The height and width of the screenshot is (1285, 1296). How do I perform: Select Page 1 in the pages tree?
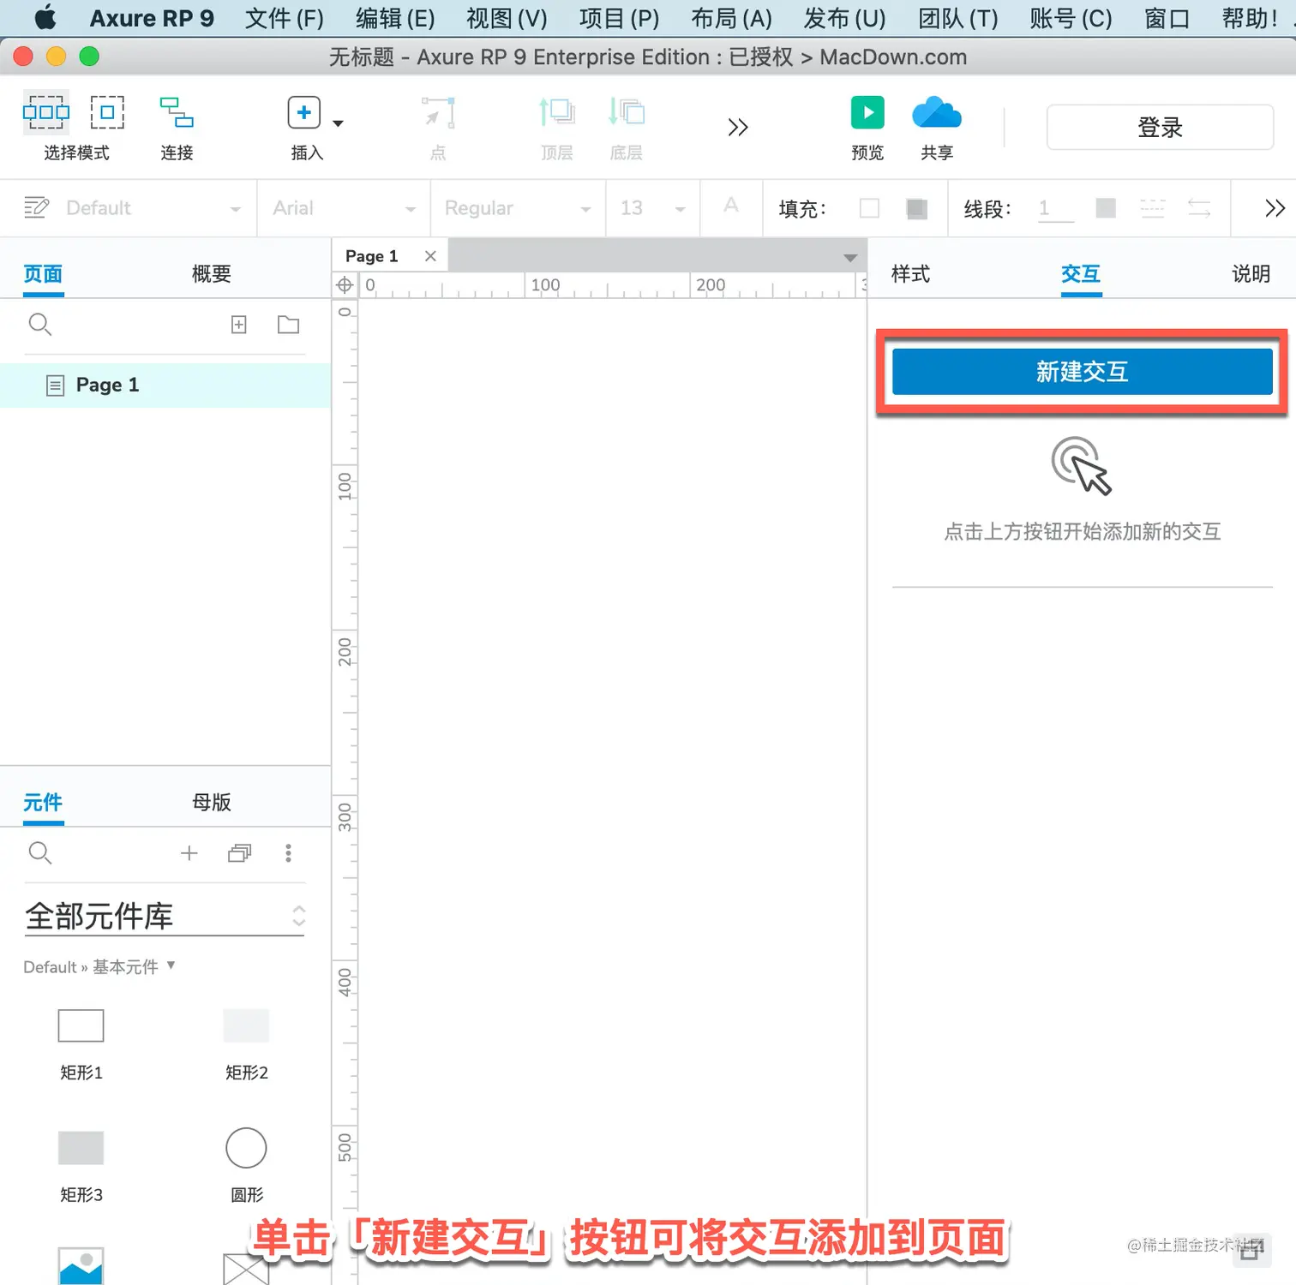tap(165, 385)
